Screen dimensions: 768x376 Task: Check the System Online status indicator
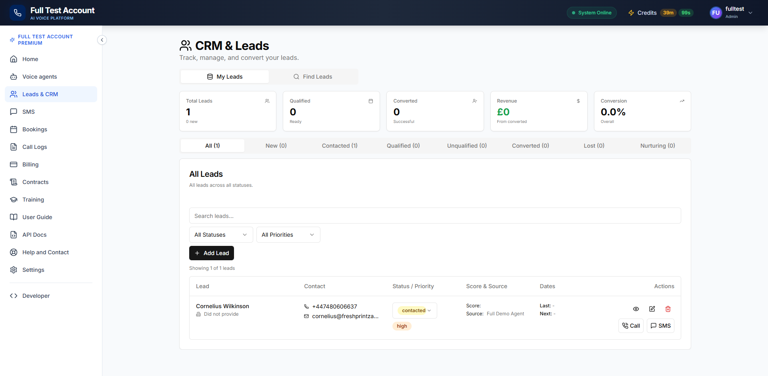click(x=592, y=12)
